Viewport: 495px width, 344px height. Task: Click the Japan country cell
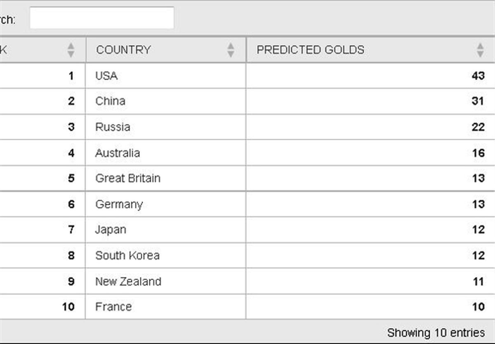click(x=111, y=230)
